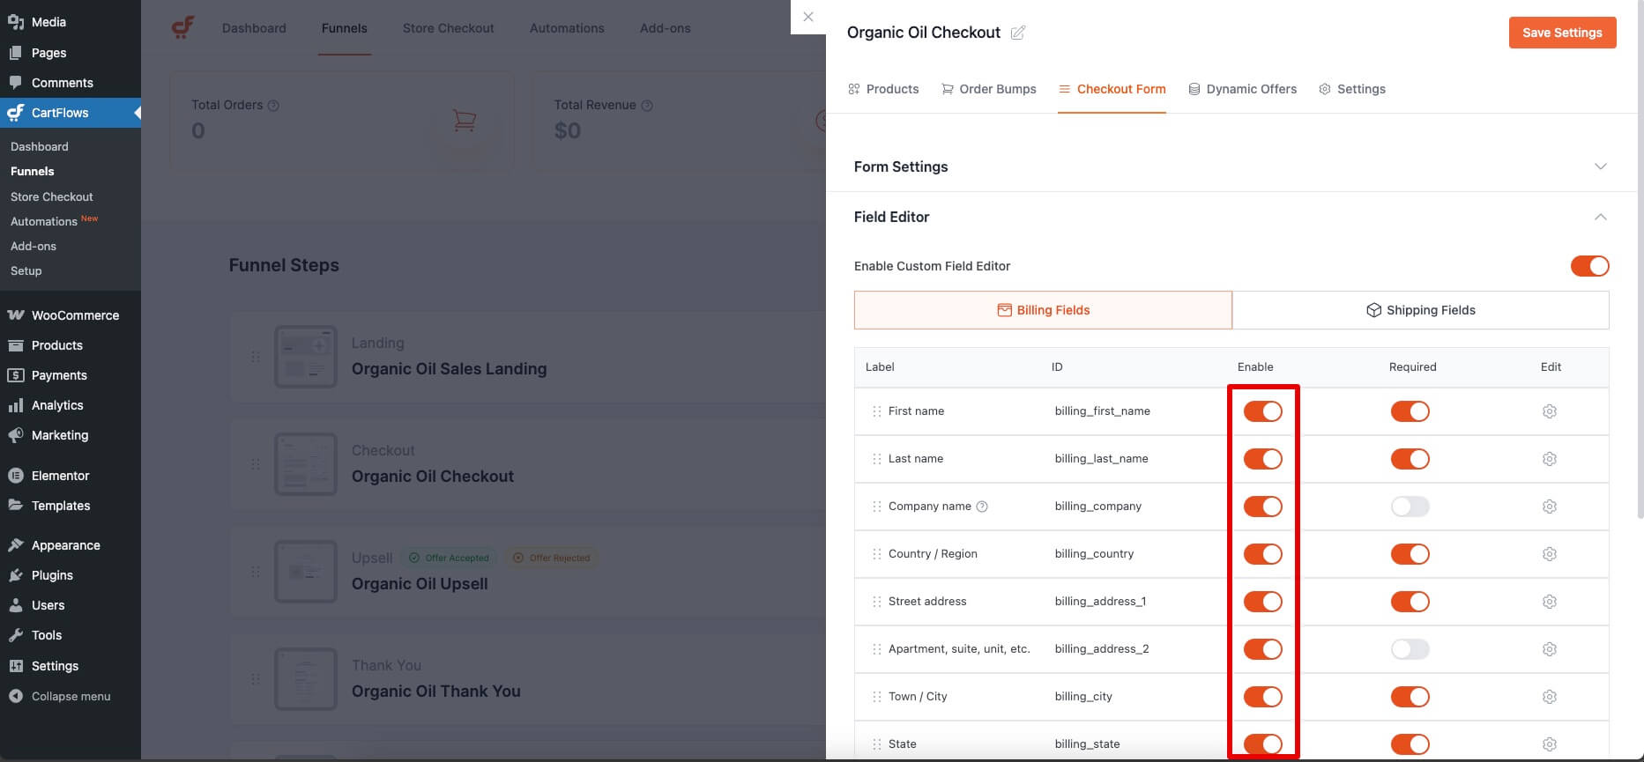Click the billing_first_name ID text

point(1103,411)
